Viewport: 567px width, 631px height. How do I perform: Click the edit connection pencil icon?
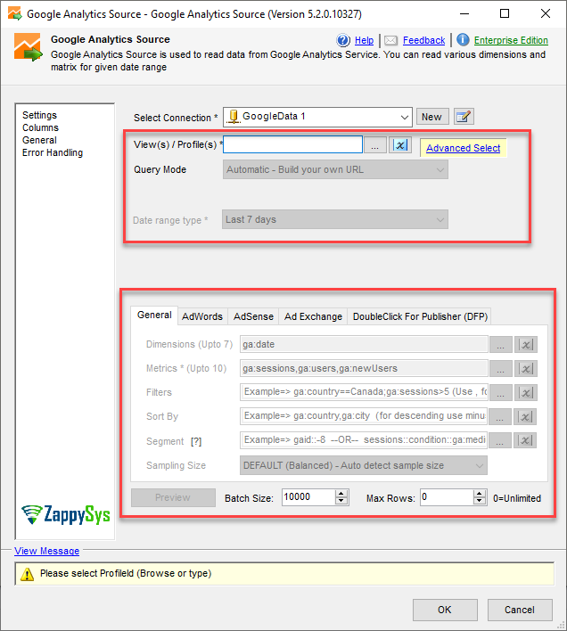(464, 117)
